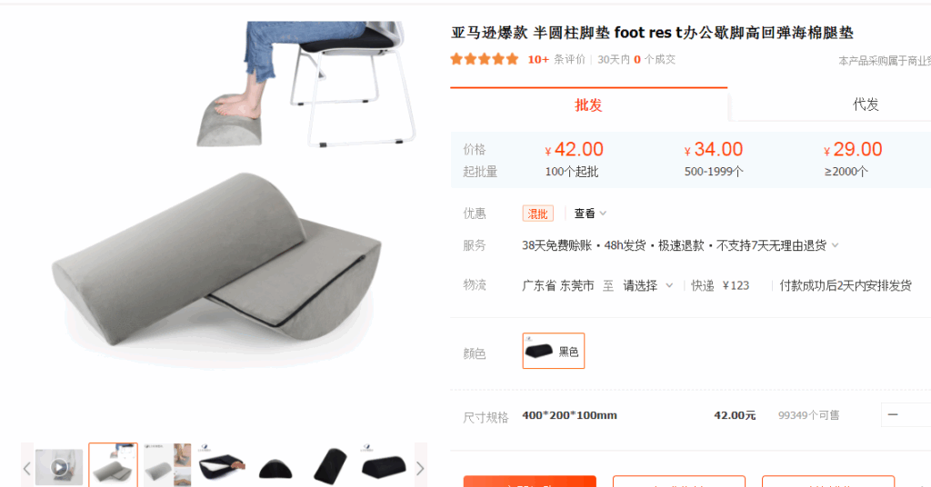931x487 pixels.
Task: Expand the service guarantees chevron
Action: (x=836, y=245)
